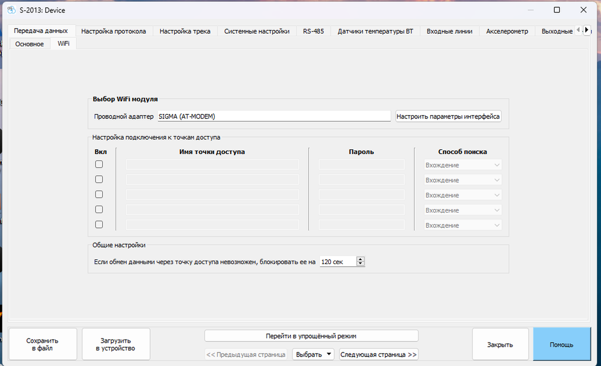Enable the fourth access point checkbox

tap(99, 209)
